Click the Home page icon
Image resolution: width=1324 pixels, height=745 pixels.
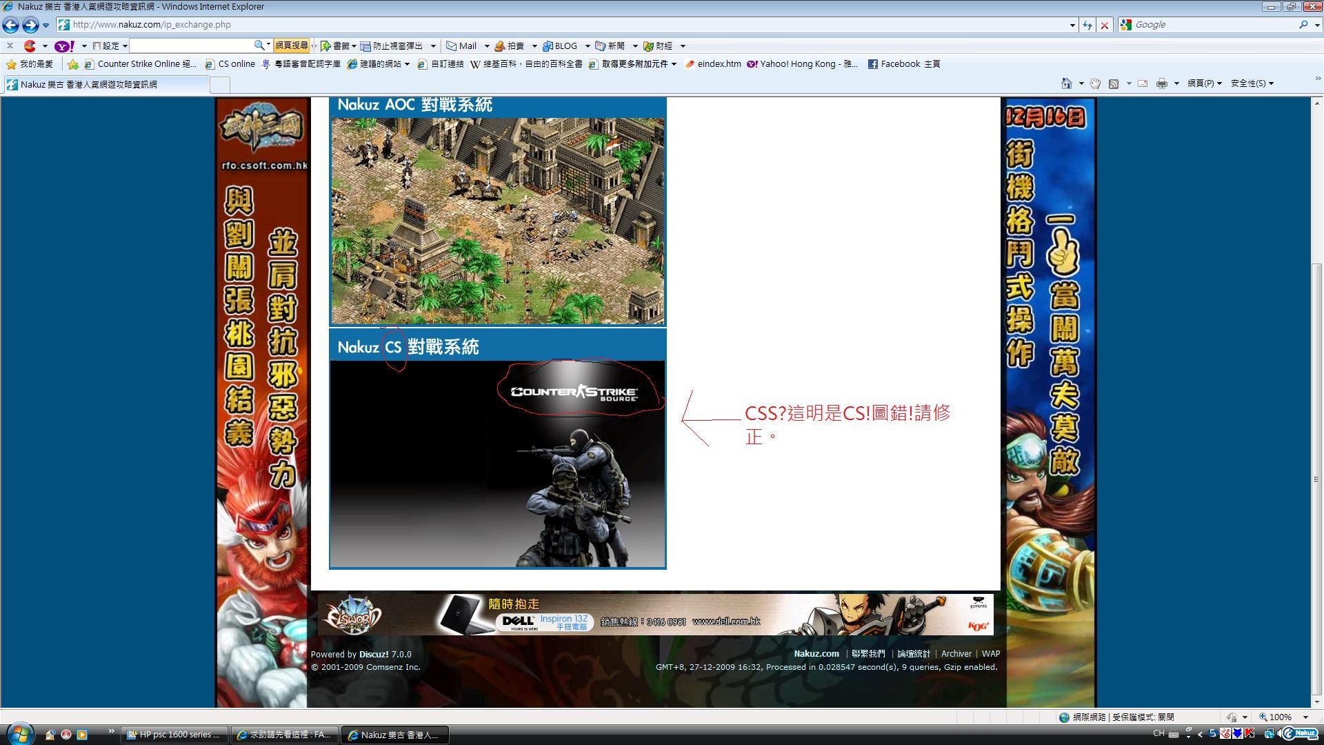click(x=1066, y=83)
